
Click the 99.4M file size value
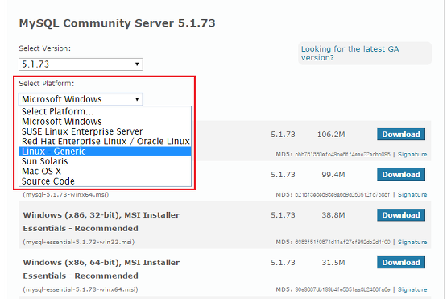pos(333,175)
